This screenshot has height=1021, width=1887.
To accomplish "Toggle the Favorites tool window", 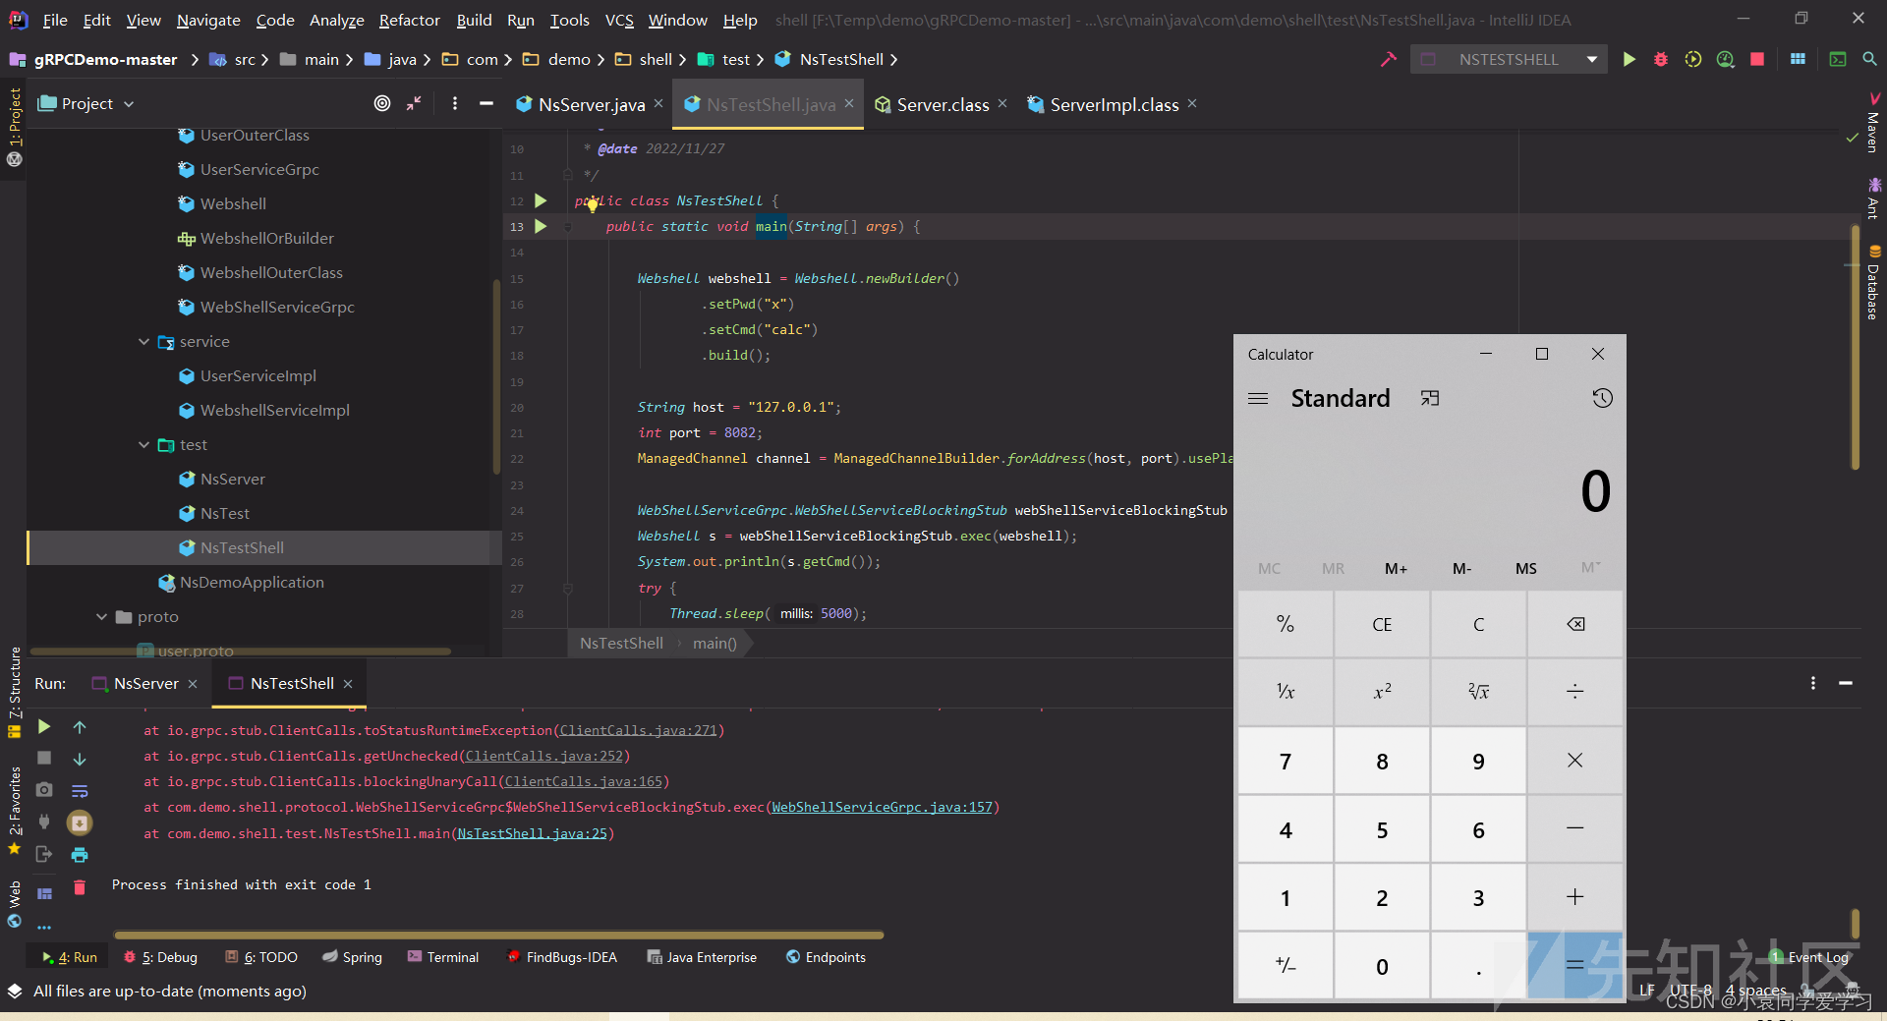I will click(15, 809).
